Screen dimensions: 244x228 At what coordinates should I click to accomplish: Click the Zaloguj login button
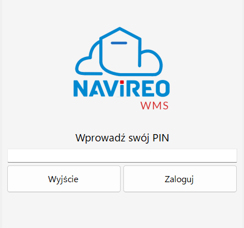click(180, 179)
